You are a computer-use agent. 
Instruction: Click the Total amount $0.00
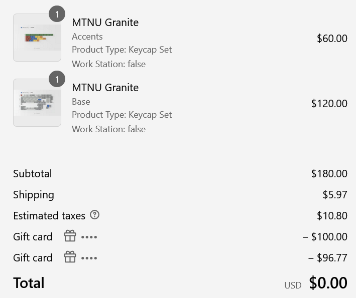(328, 283)
